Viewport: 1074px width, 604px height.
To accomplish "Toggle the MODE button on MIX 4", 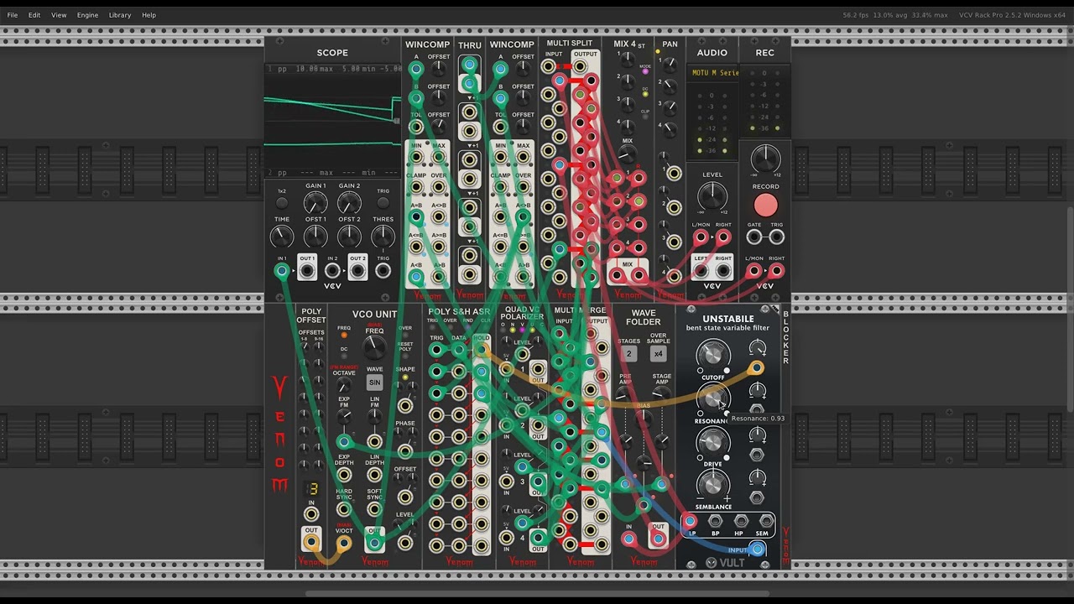I will pos(645,72).
